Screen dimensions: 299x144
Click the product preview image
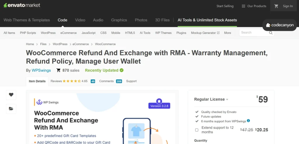(x=102, y=118)
